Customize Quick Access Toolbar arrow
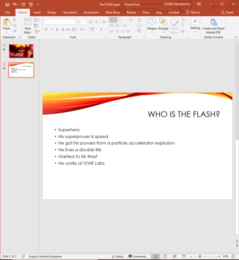 (38, 4)
